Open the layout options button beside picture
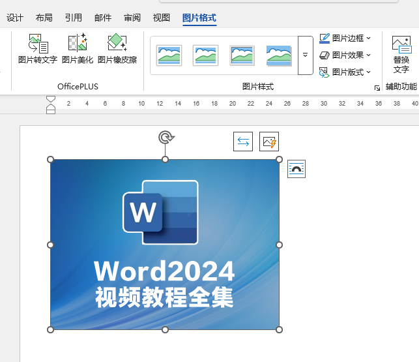The image size is (419, 362). click(x=296, y=169)
